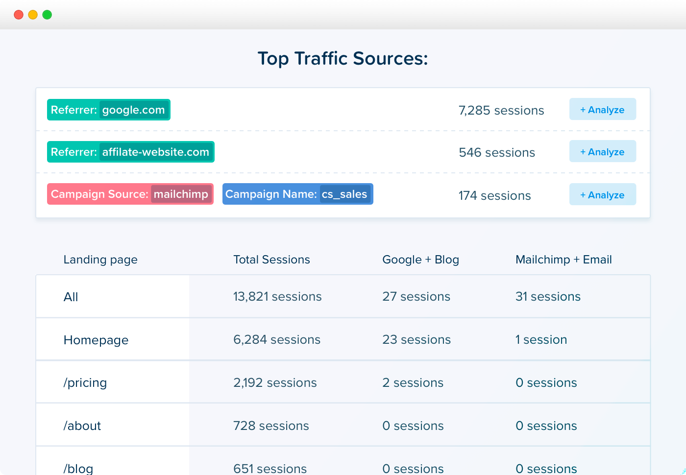Click the Top Traffic Sources heading
Viewport: 686px width, 475px height.
click(x=343, y=58)
